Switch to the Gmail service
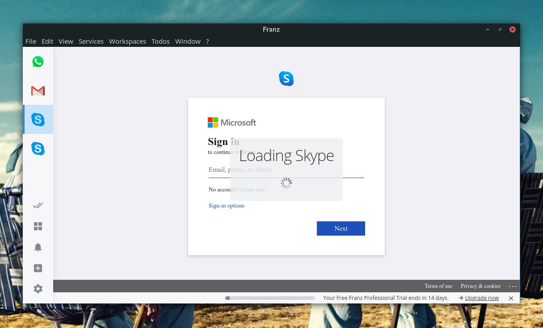This screenshot has height=328, width=543. point(38,91)
